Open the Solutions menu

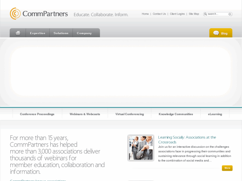pos(61,33)
